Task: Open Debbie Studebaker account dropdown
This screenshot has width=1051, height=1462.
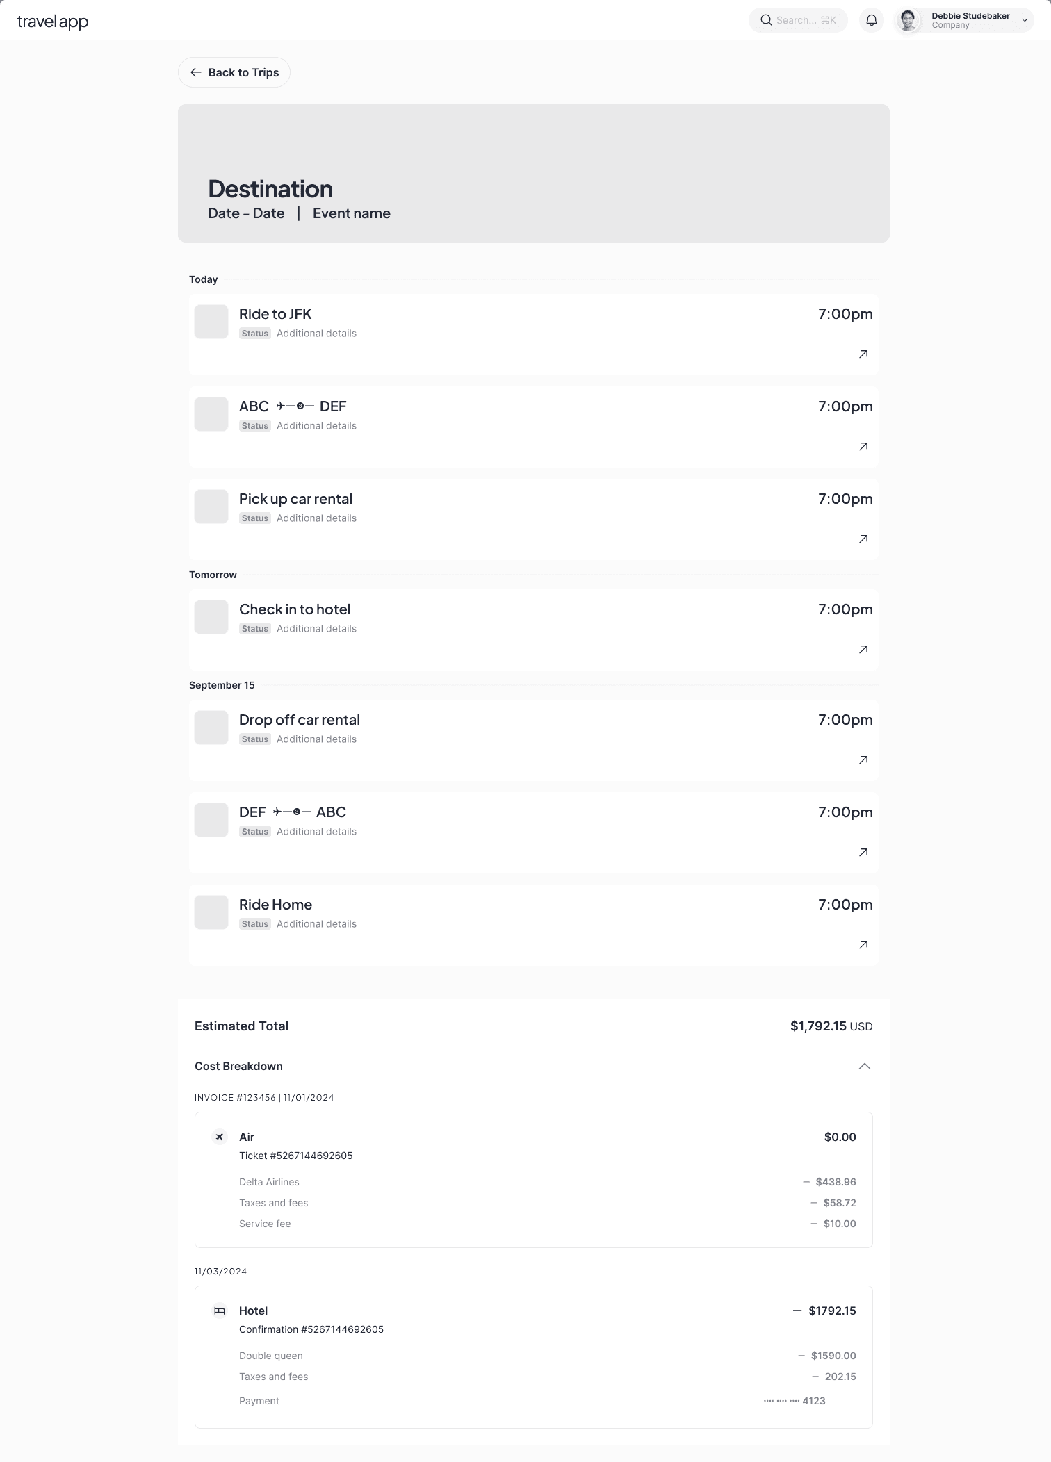Action: tap(1024, 20)
